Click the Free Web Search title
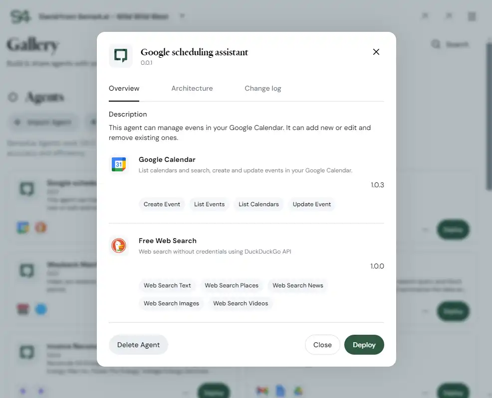This screenshot has width=492, height=398. (x=168, y=241)
